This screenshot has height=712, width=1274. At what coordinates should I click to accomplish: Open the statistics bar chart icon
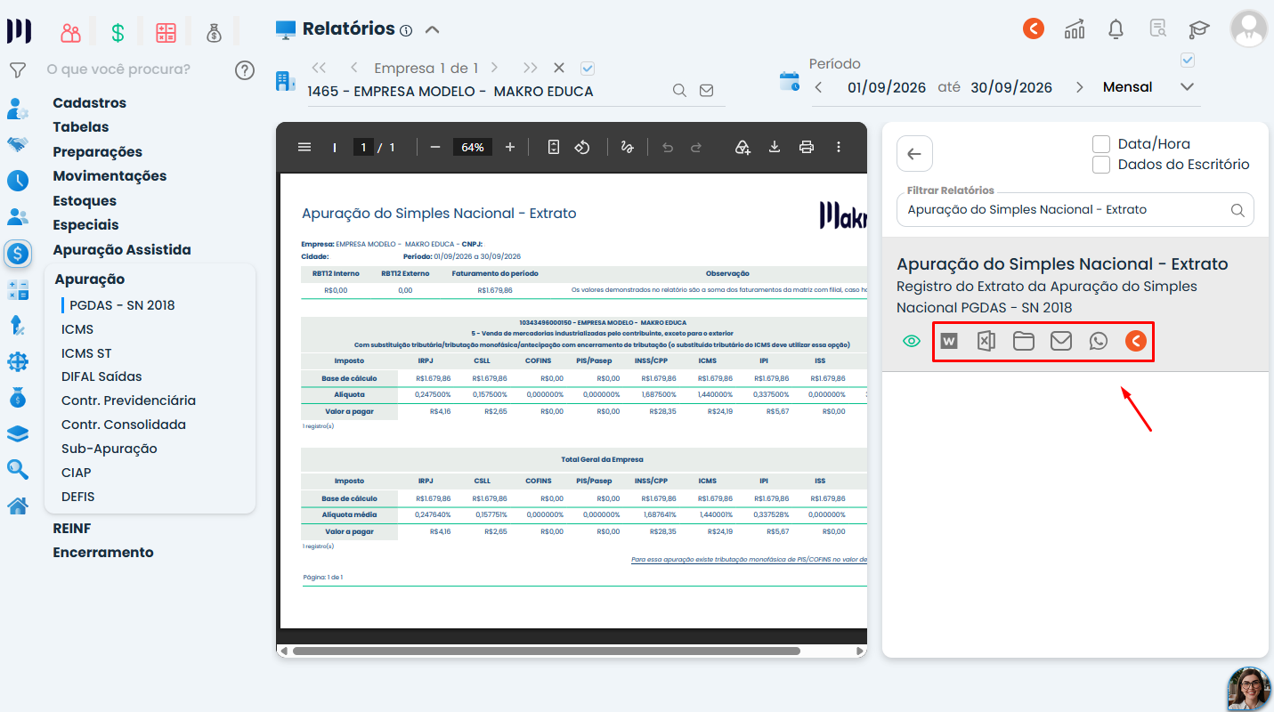[x=1075, y=29]
